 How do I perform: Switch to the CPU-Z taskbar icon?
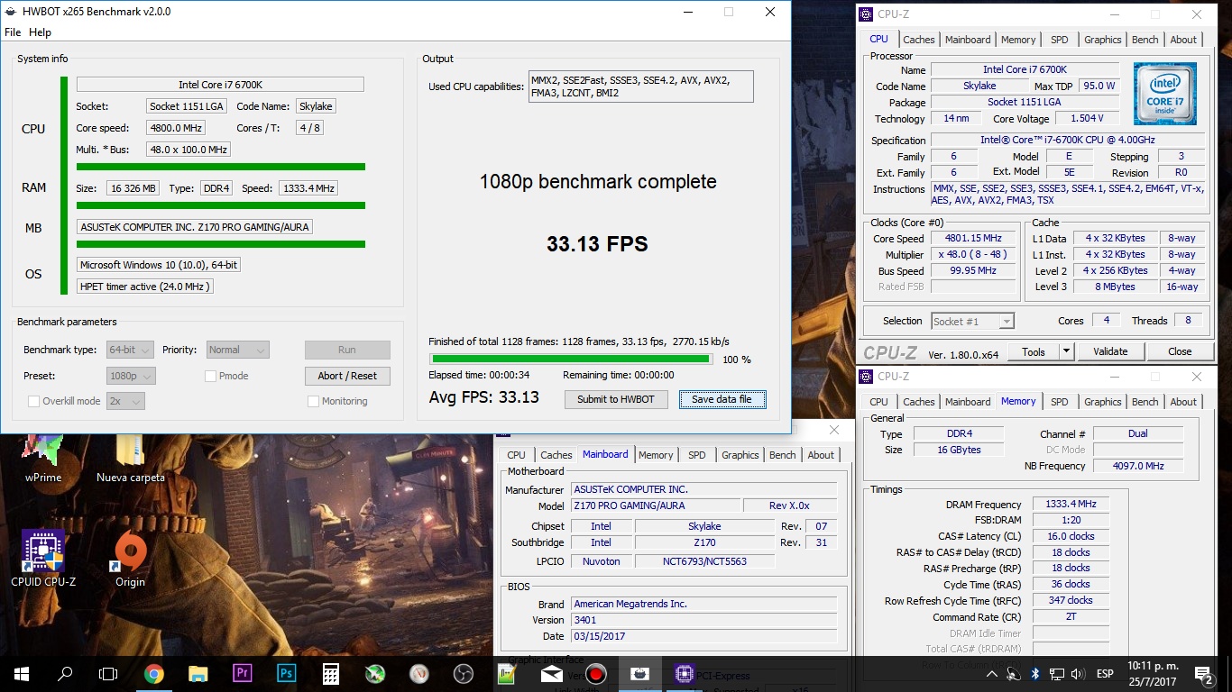pyautogui.click(x=684, y=673)
